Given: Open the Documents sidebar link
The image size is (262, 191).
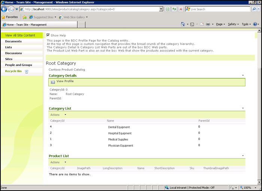Looking at the screenshot, I should (13, 41).
